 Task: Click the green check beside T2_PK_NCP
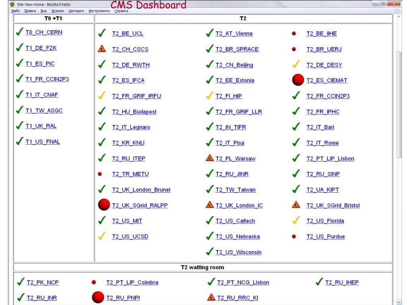21,282
